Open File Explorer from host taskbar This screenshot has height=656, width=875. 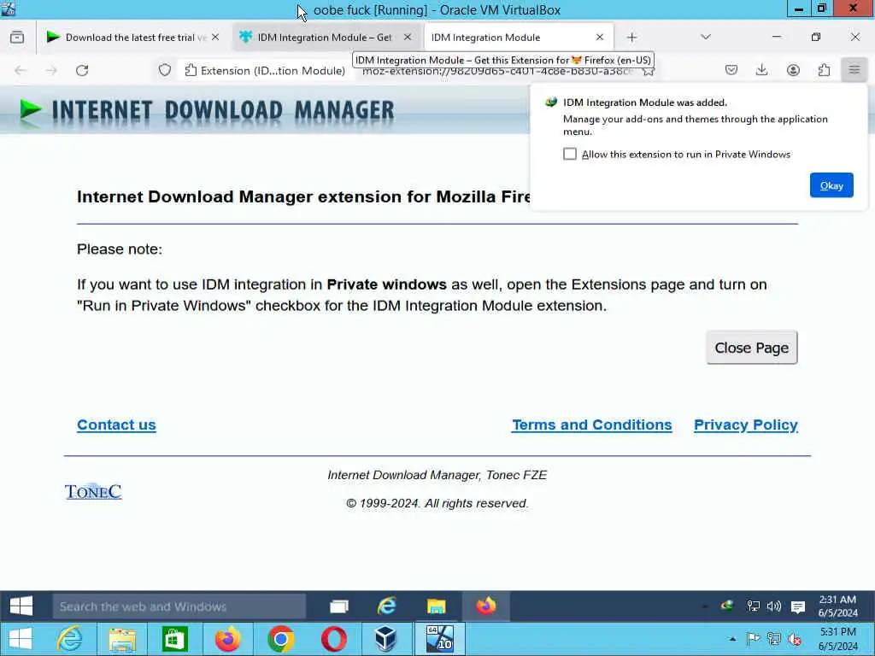[x=123, y=639]
